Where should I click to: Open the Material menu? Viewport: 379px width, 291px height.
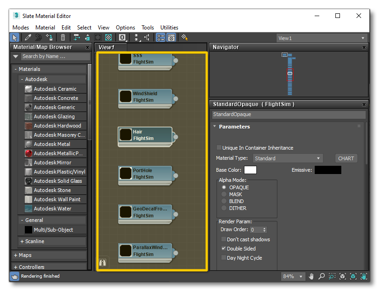click(x=45, y=28)
